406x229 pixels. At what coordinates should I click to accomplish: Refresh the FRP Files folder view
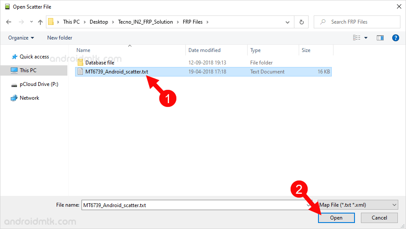(x=302, y=22)
